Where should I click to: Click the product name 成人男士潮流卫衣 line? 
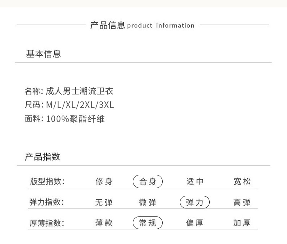point(69,91)
